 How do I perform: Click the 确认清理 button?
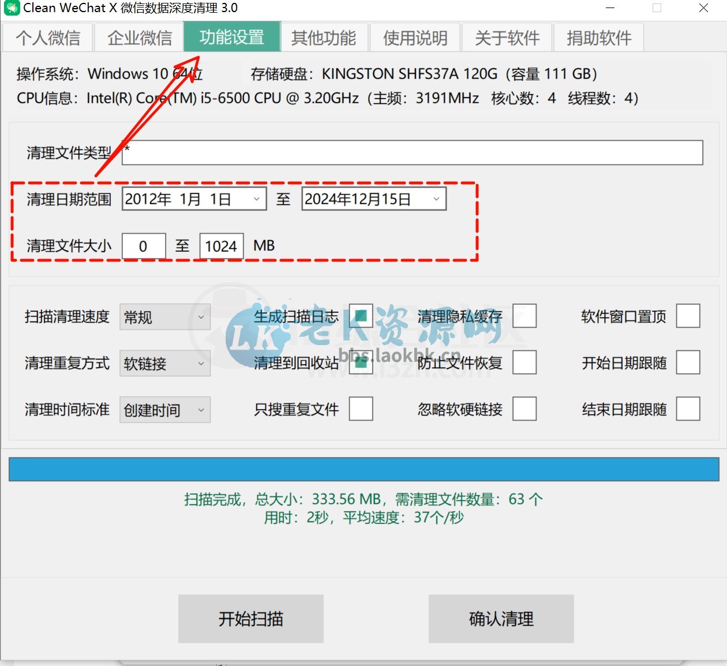tap(501, 619)
